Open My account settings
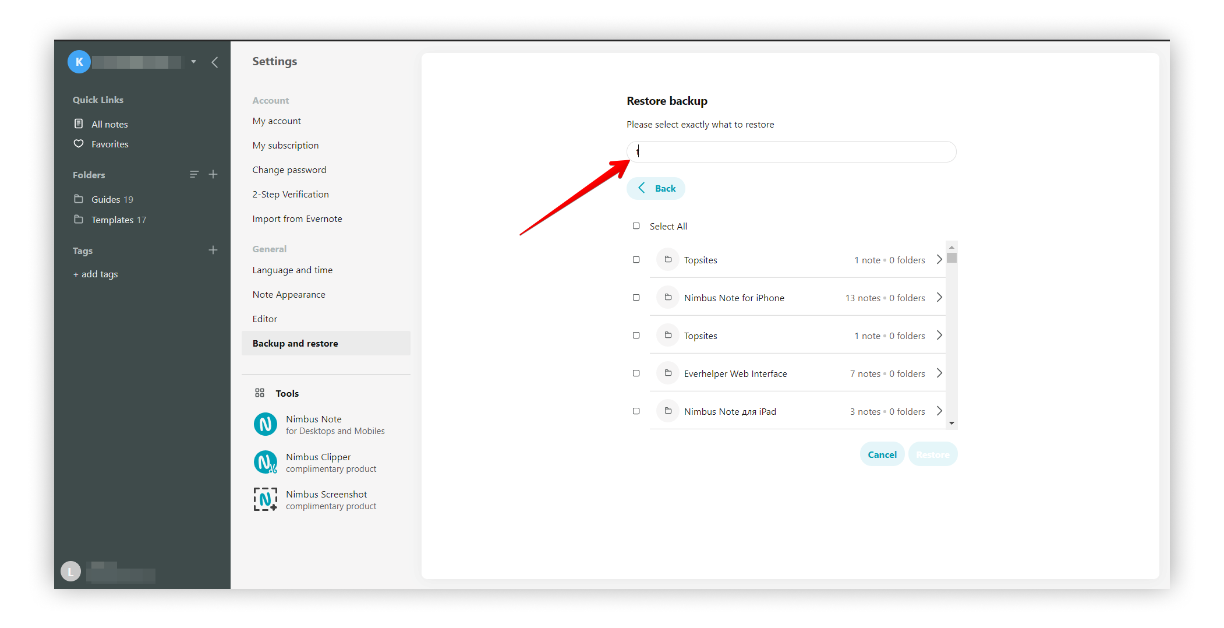 [x=277, y=121]
